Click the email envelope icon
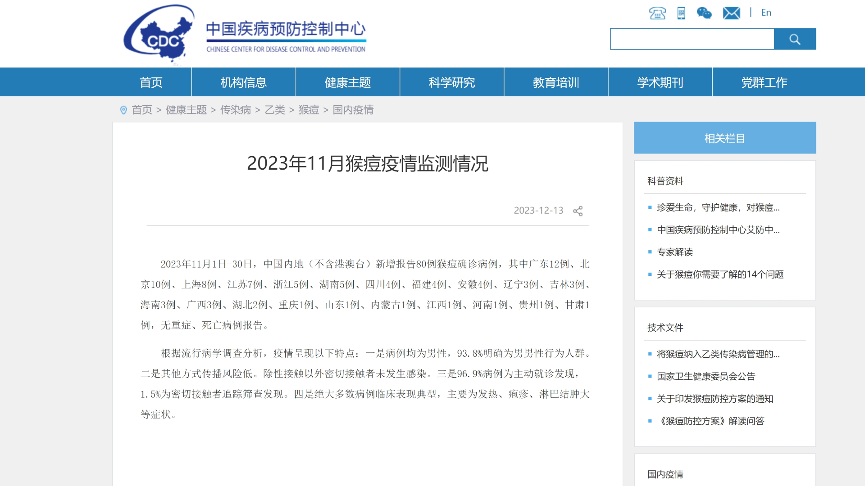Screen dimensions: 865x486 pyautogui.click(x=731, y=13)
